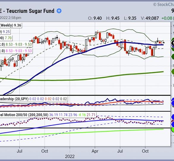
Task: Click the 23.96 Real Motion value
Action: click(73, 115)
